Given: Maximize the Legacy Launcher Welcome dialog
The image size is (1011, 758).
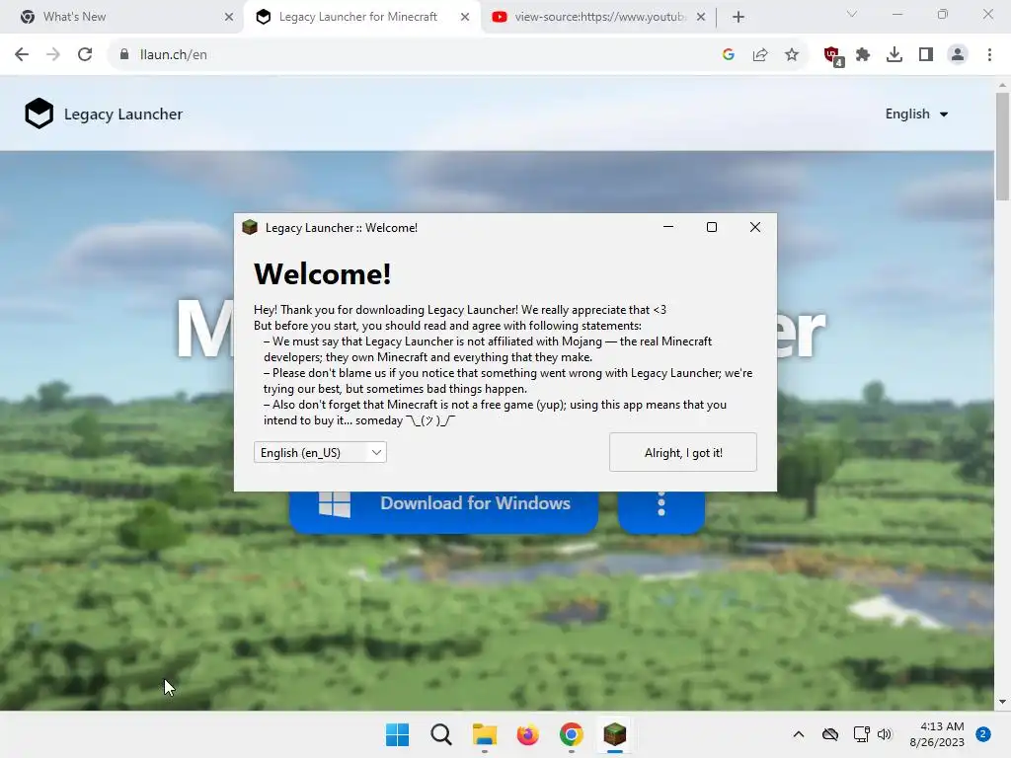Looking at the screenshot, I should [712, 227].
